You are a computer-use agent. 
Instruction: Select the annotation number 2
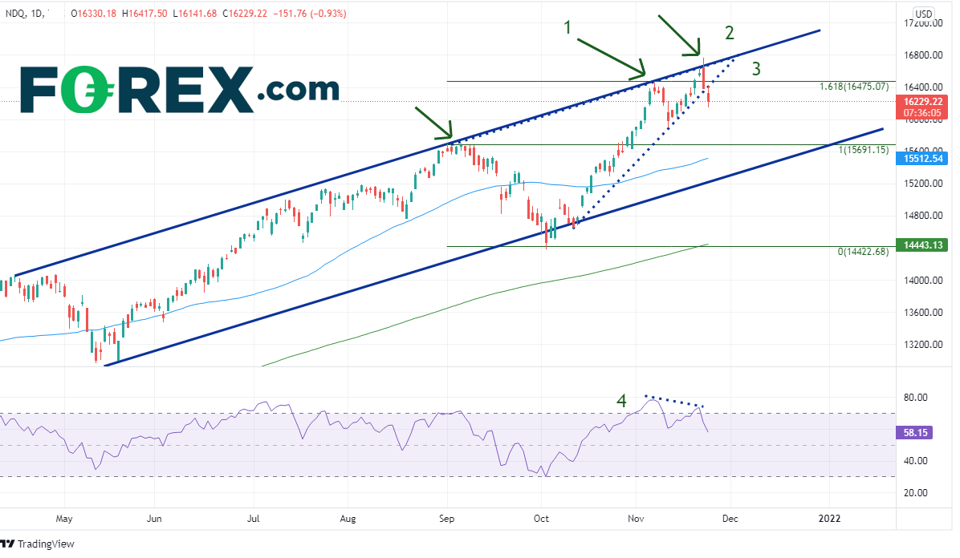pos(730,33)
